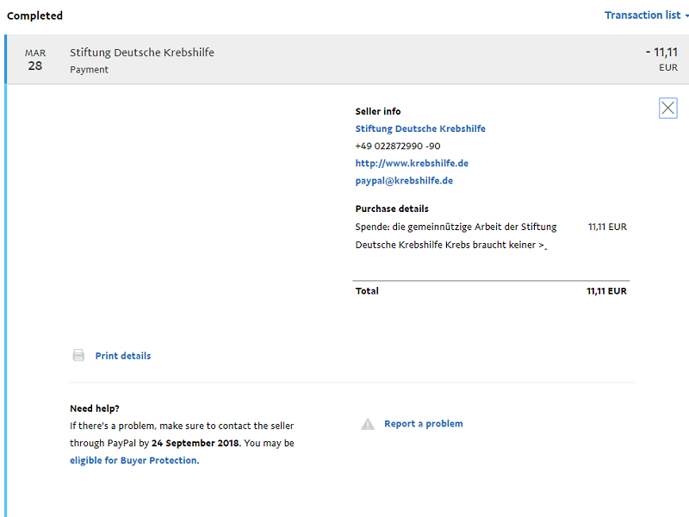This screenshot has height=517, width=689.
Task: Open Report a problem link
Action: (424, 424)
